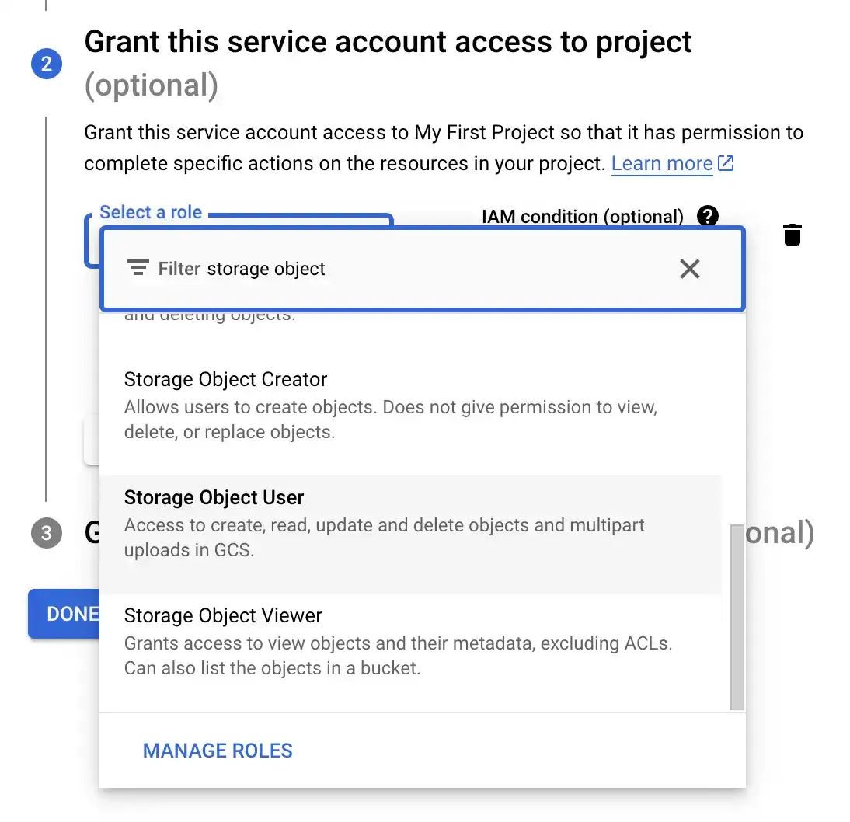Open MANAGE ROLES
Image resolution: width=850 pixels, height=822 pixels.
pyautogui.click(x=218, y=751)
